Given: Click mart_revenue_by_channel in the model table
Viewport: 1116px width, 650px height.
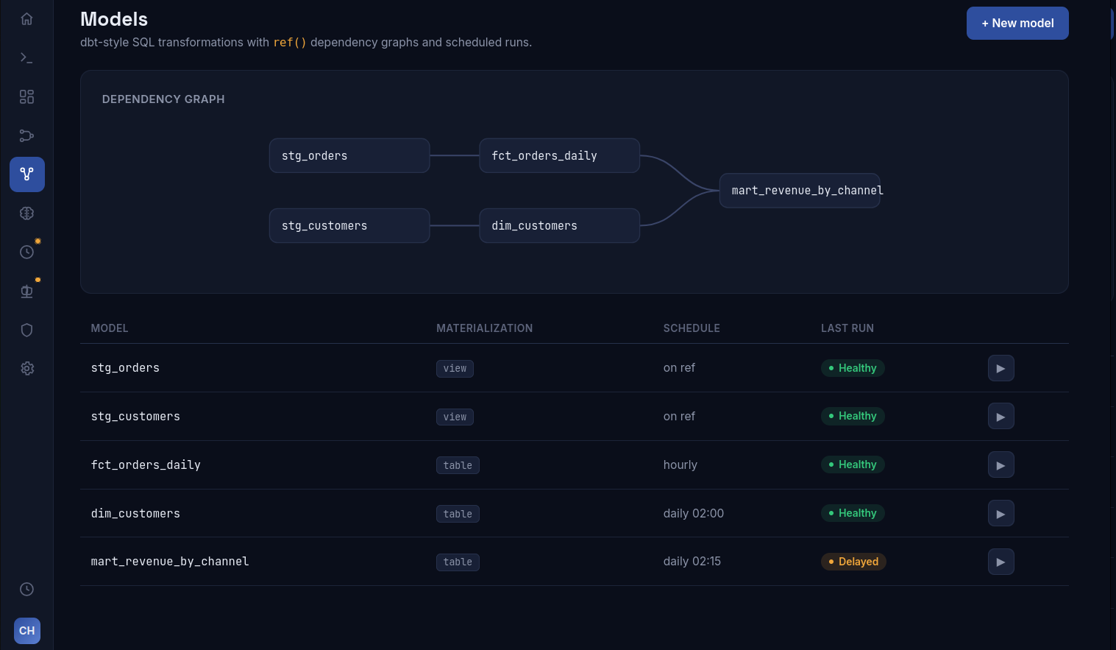Looking at the screenshot, I should pos(170,562).
